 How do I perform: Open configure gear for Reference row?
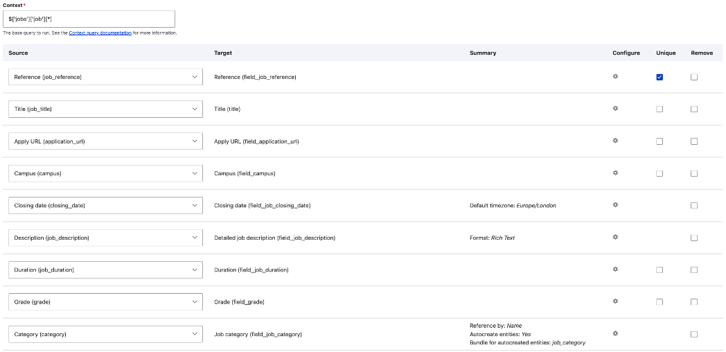tap(614, 76)
